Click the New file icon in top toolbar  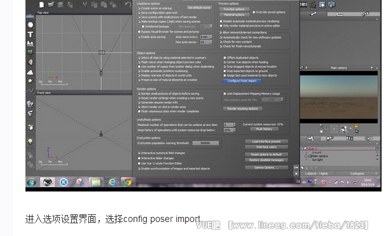pyautogui.click(x=41, y=4)
